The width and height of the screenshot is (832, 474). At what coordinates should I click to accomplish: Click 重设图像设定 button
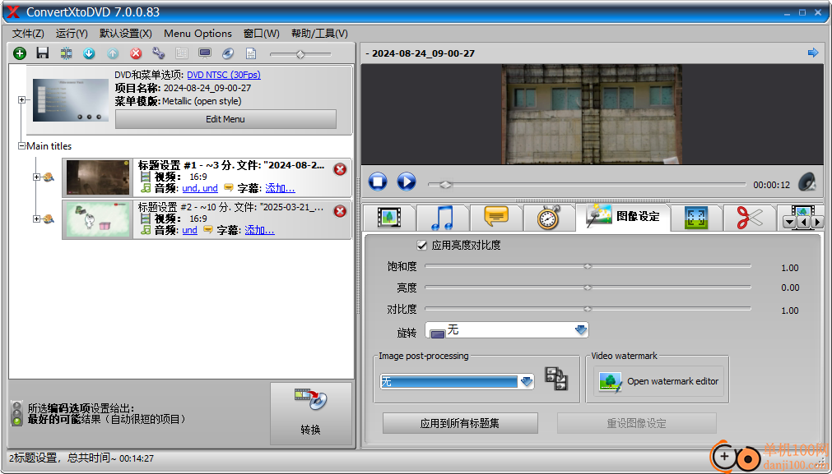tap(637, 423)
